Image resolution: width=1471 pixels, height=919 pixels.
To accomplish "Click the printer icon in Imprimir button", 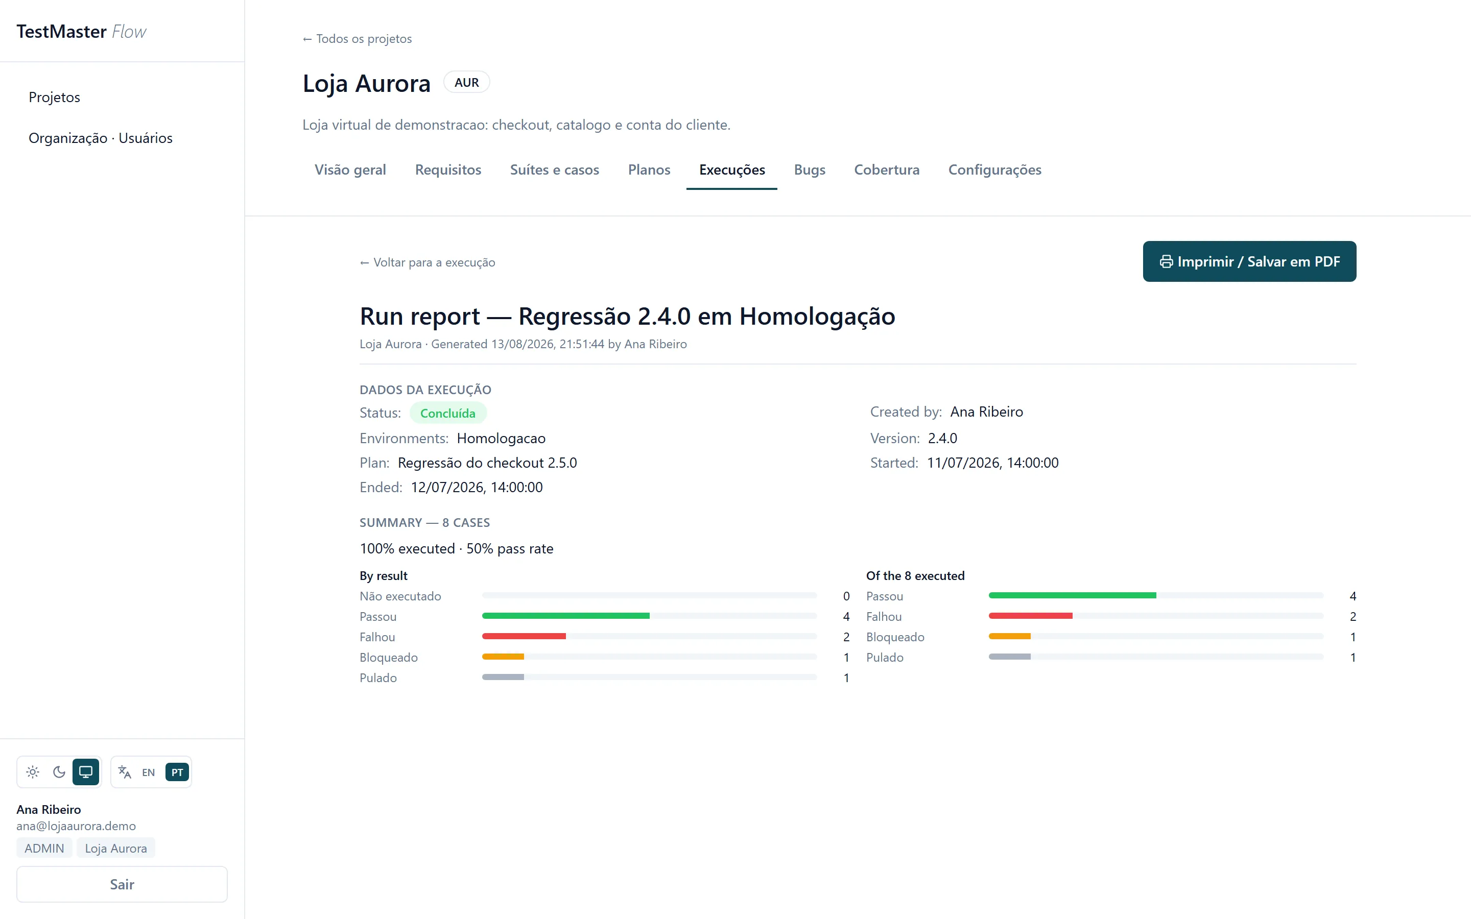I will pyautogui.click(x=1166, y=261).
